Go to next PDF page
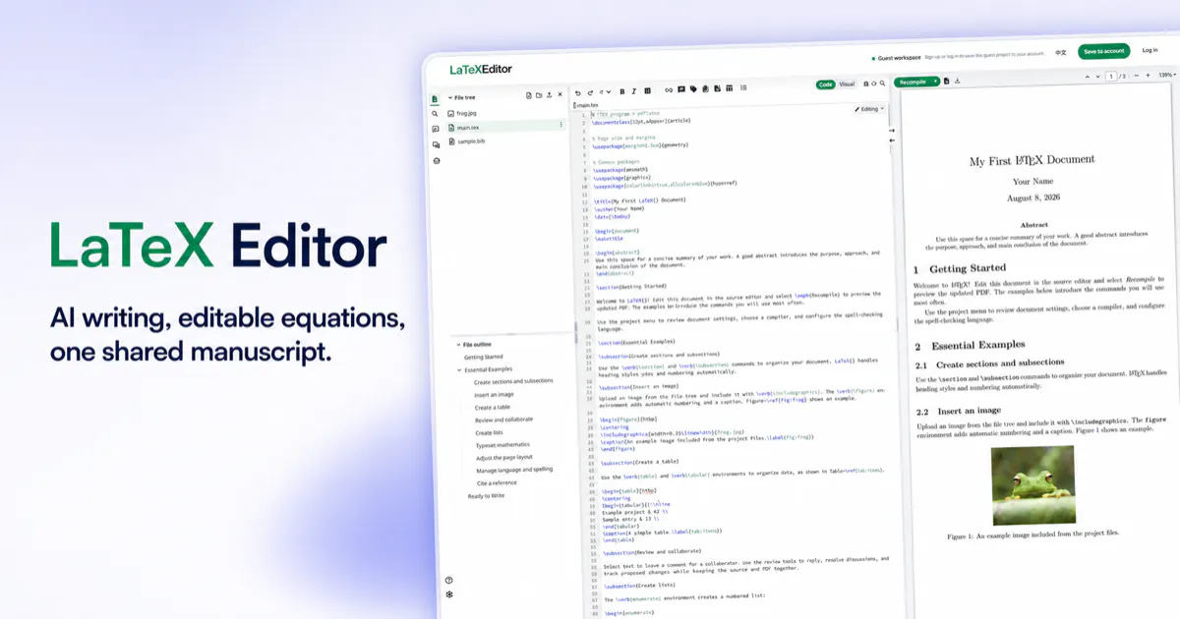1180x619 pixels. click(x=1097, y=77)
